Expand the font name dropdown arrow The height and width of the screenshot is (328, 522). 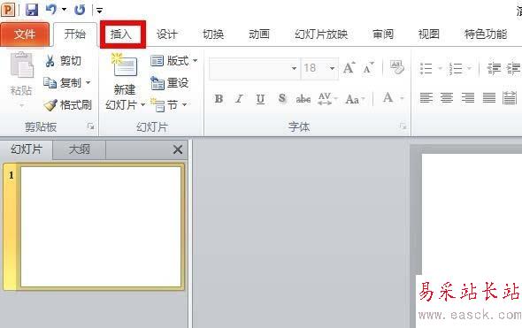pos(294,68)
